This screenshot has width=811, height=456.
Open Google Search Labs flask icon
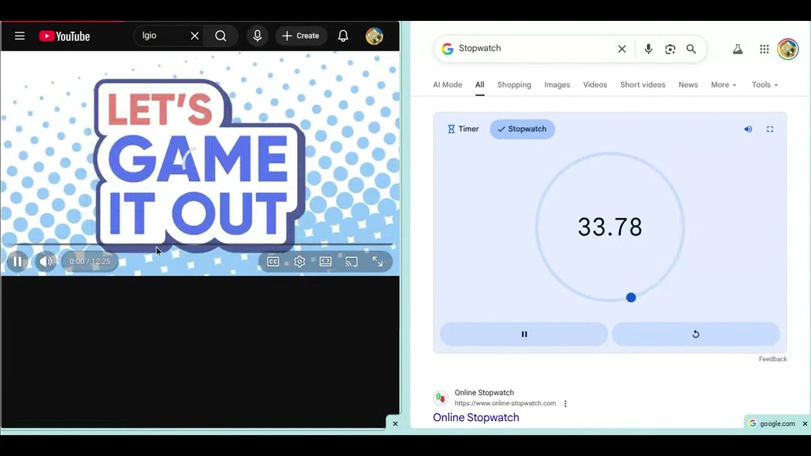coord(738,49)
